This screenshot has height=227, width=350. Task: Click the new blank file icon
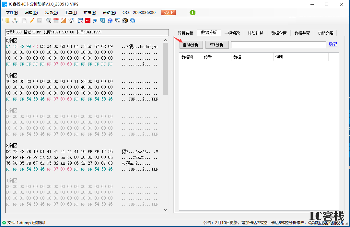pos(24,20)
